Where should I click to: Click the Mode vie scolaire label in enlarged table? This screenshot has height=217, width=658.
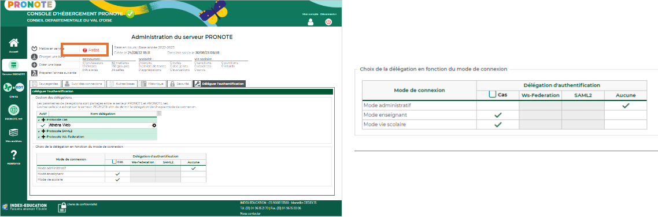click(385, 125)
